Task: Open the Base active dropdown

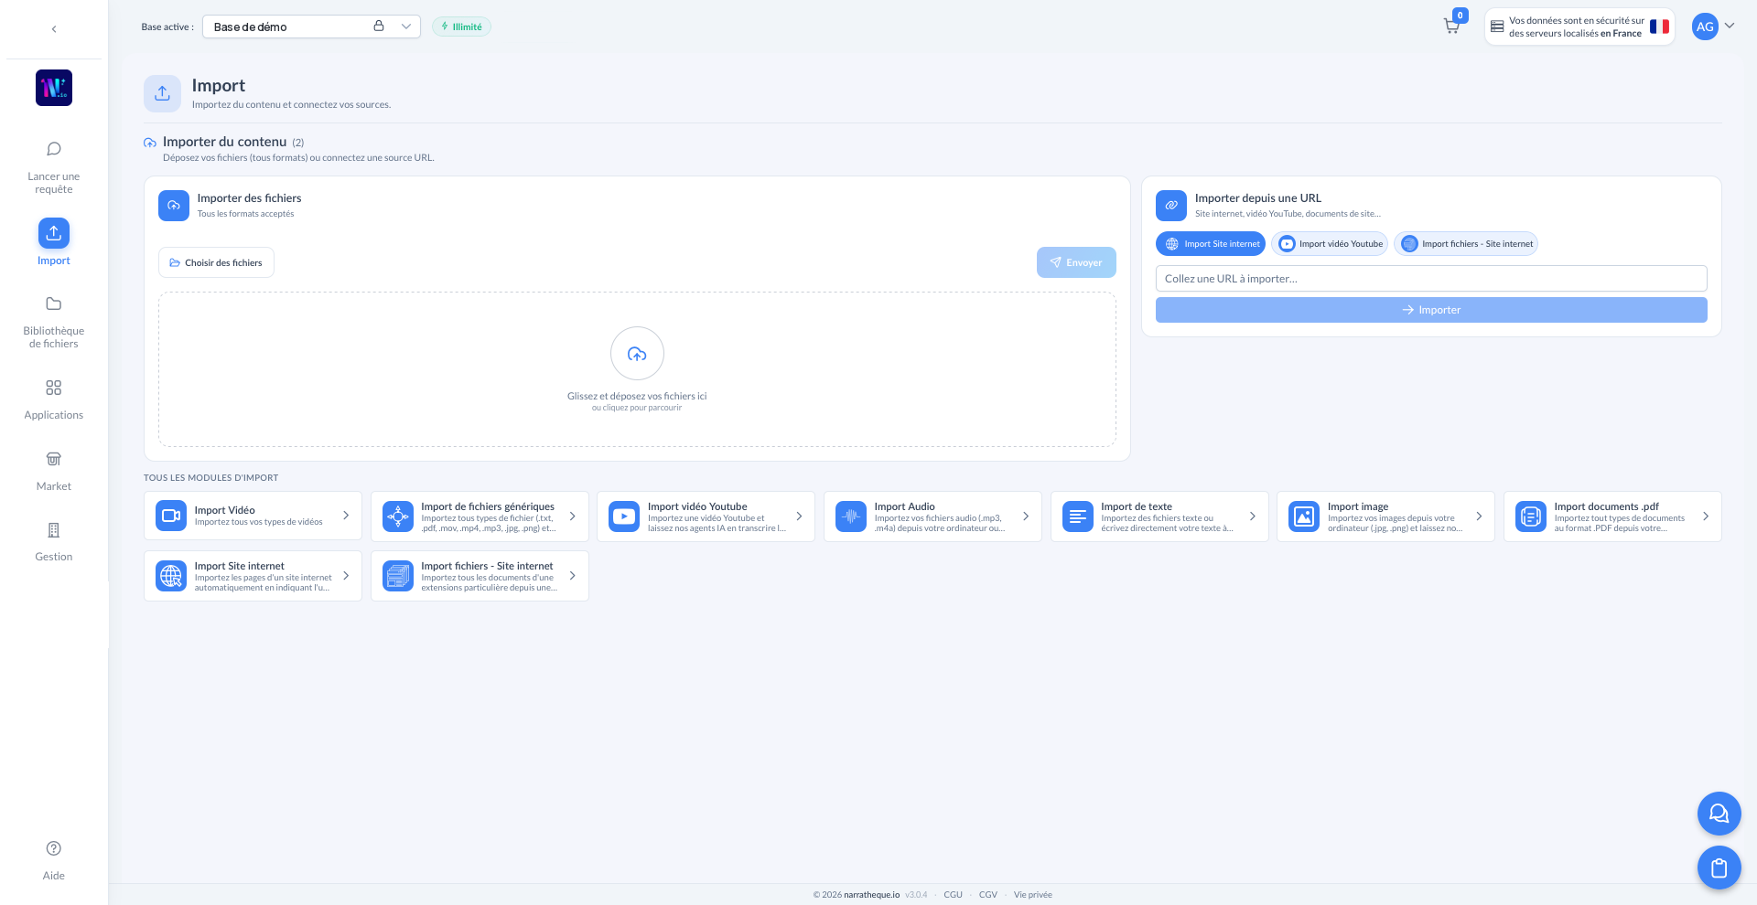Action: point(311,27)
